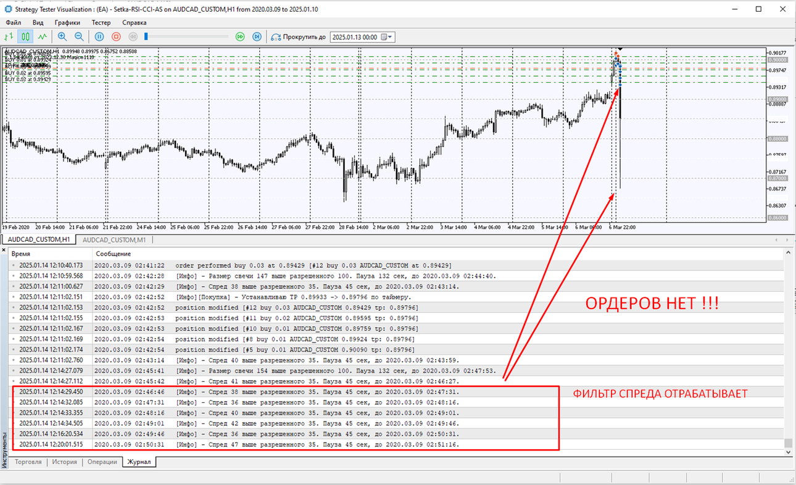Screen dimensions: 796x485
Task: Click the 0.90000 price label on scale
Action: 777,60
